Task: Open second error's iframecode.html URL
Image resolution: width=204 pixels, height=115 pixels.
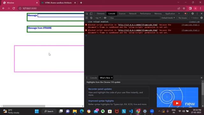Action: tap(138, 30)
